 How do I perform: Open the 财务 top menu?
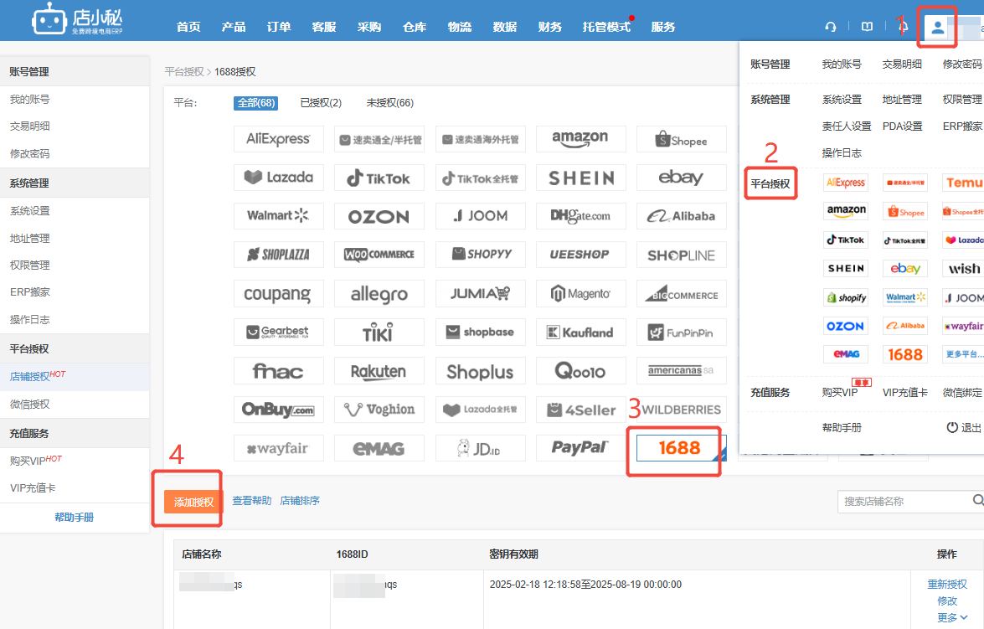coord(549,27)
